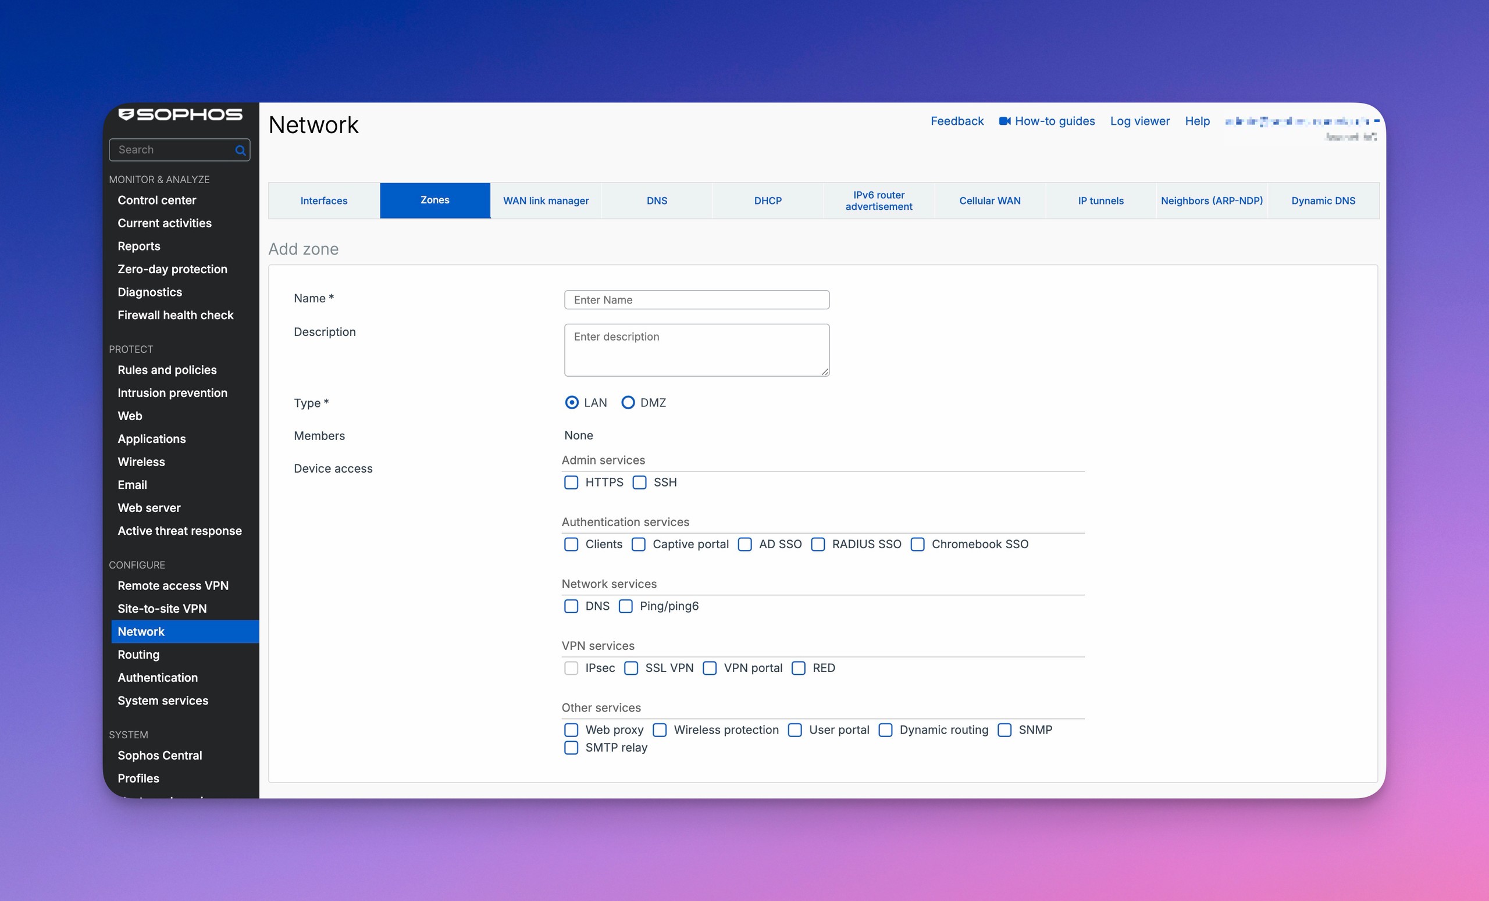Check the RED VPN service box

coord(798,668)
